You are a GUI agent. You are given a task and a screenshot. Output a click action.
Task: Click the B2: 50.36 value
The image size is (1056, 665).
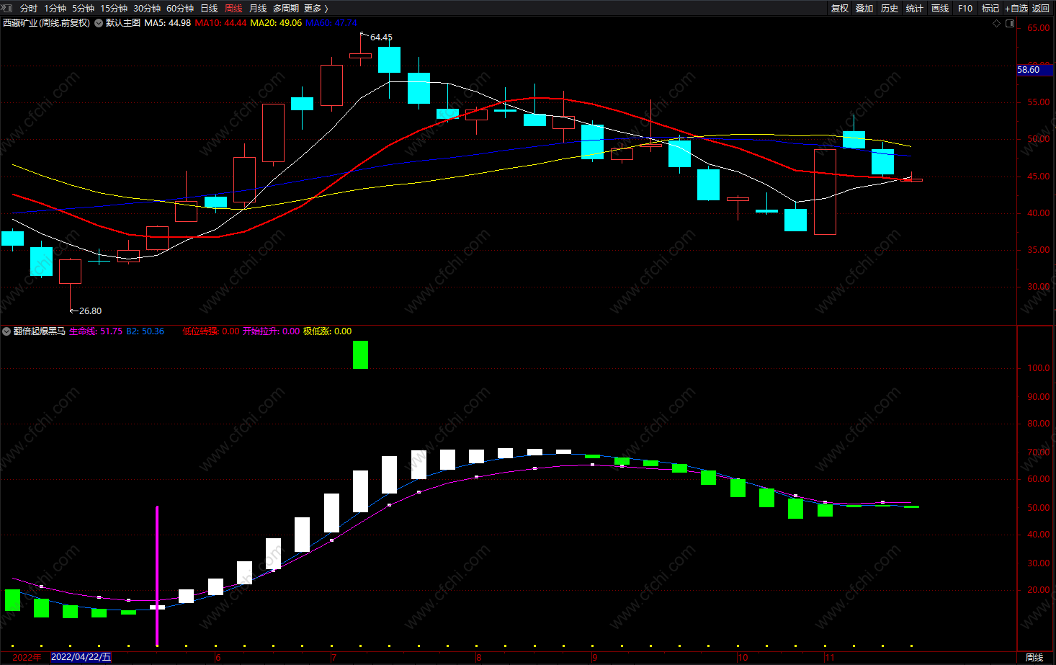click(145, 331)
